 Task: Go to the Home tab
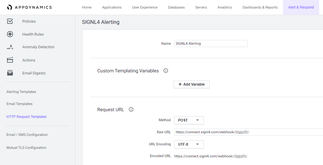(87, 7)
